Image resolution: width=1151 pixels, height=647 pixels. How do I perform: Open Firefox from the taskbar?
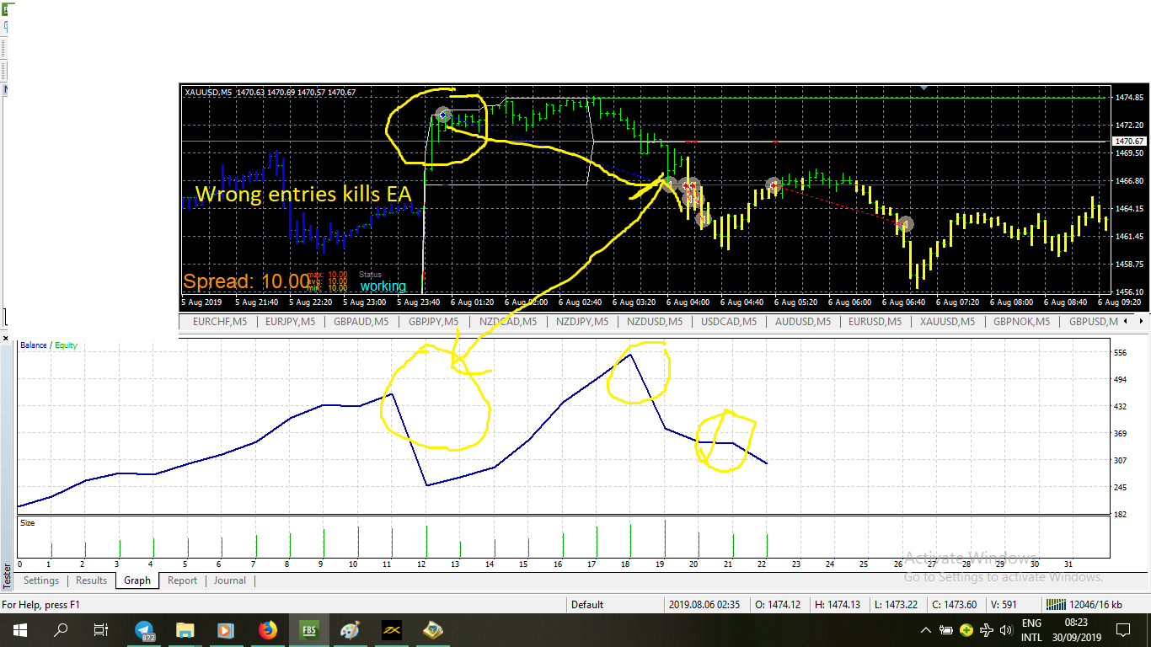click(x=267, y=630)
